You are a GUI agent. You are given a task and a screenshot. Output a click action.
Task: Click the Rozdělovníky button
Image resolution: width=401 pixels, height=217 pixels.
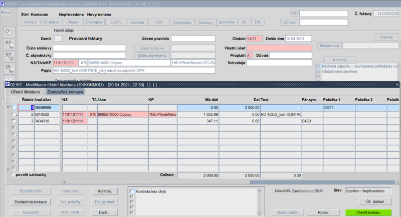pos(31,191)
